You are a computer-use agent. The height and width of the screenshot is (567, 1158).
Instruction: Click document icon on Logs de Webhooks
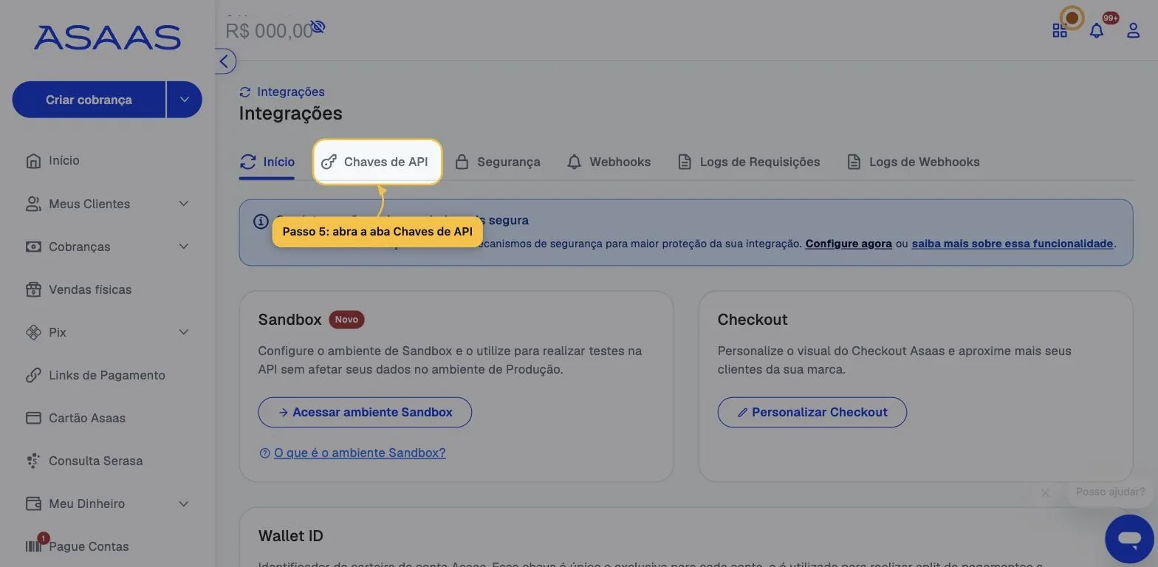(x=854, y=162)
